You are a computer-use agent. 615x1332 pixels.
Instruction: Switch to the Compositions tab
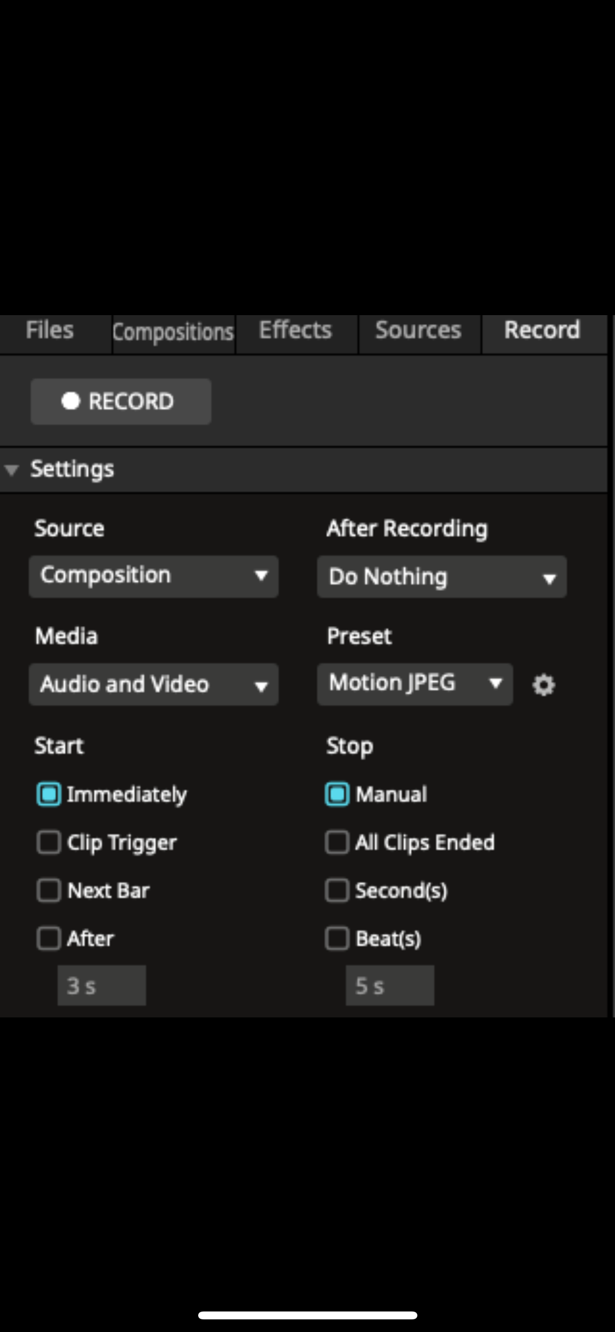click(173, 332)
